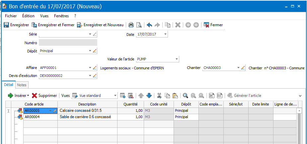Open print preview from the top toolbar
Screen dimensions: 307x144
pos(139,25)
